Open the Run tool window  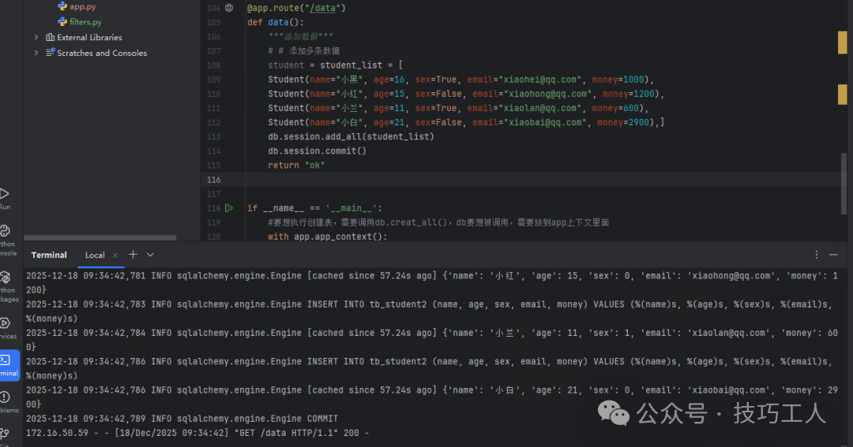5,198
